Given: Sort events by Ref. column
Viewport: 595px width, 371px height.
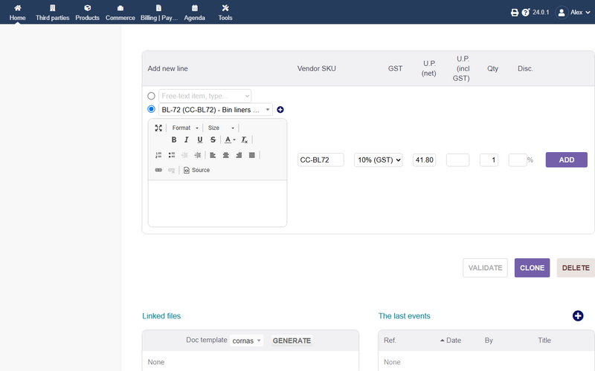Looking at the screenshot, I should tap(390, 341).
